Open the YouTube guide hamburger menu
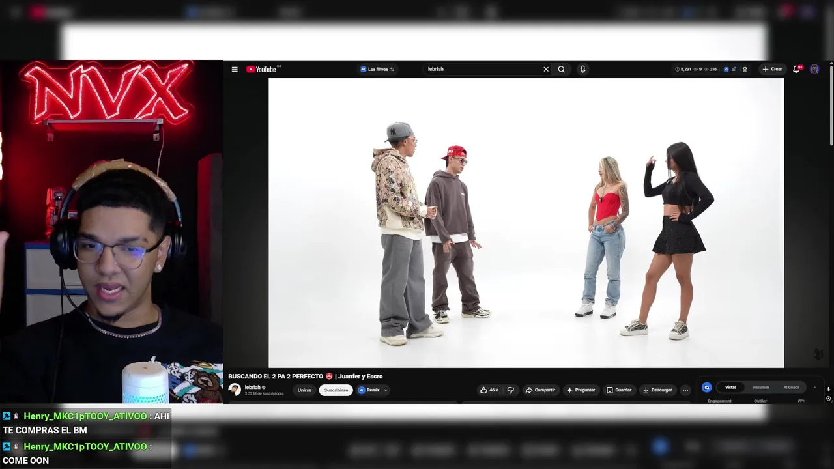This screenshot has height=469, width=834. pyautogui.click(x=235, y=69)
